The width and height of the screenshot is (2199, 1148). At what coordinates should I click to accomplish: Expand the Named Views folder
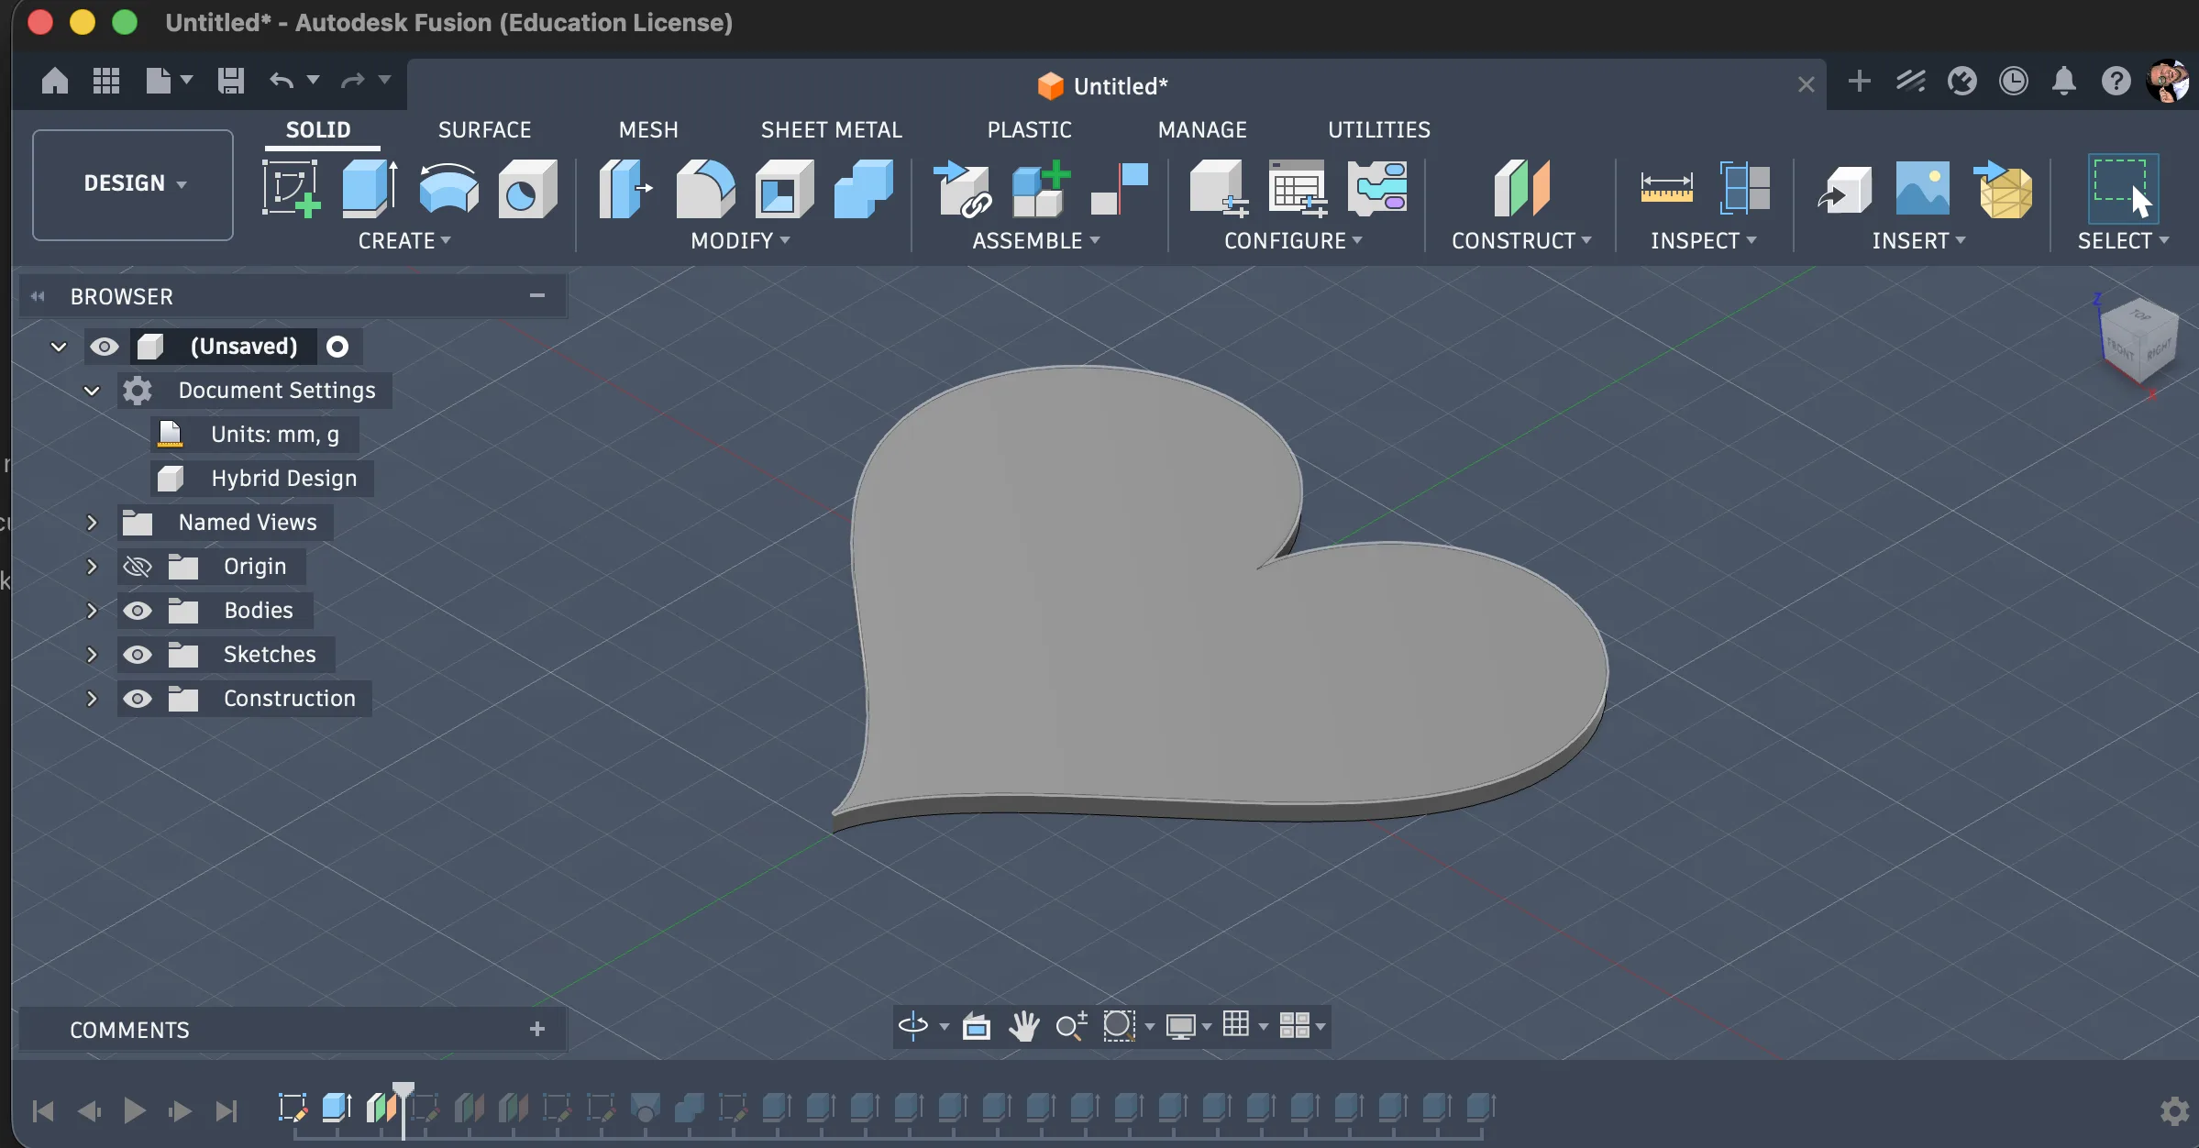pyautogui.click(x=92, y=523)
